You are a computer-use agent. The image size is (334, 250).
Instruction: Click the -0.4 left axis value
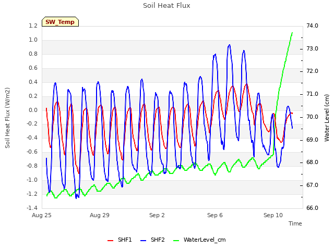pos(32,137)
